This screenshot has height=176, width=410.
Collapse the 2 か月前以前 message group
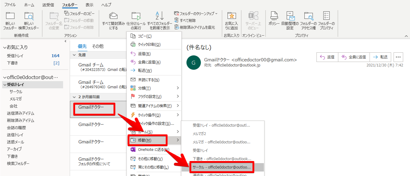click(x=74, y=97)
